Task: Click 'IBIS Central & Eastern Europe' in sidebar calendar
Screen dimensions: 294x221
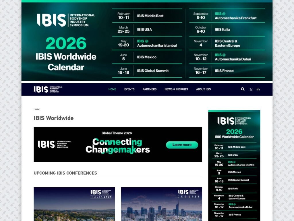Action: click(x=237, y=197)
